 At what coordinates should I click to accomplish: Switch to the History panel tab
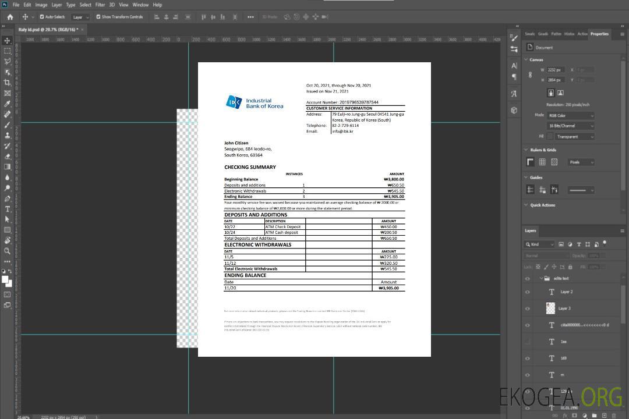(x=569, y=34)
